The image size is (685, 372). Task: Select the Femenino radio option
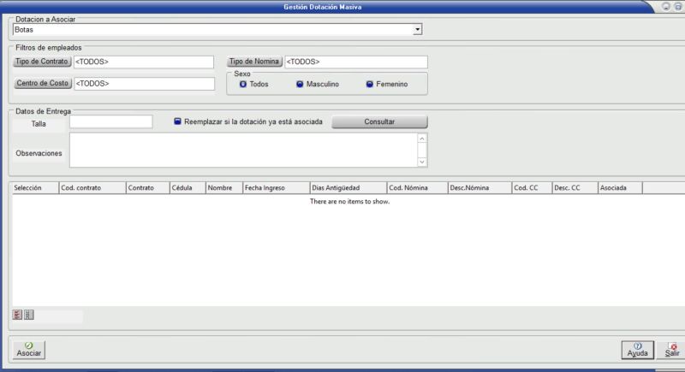[370, 85]
